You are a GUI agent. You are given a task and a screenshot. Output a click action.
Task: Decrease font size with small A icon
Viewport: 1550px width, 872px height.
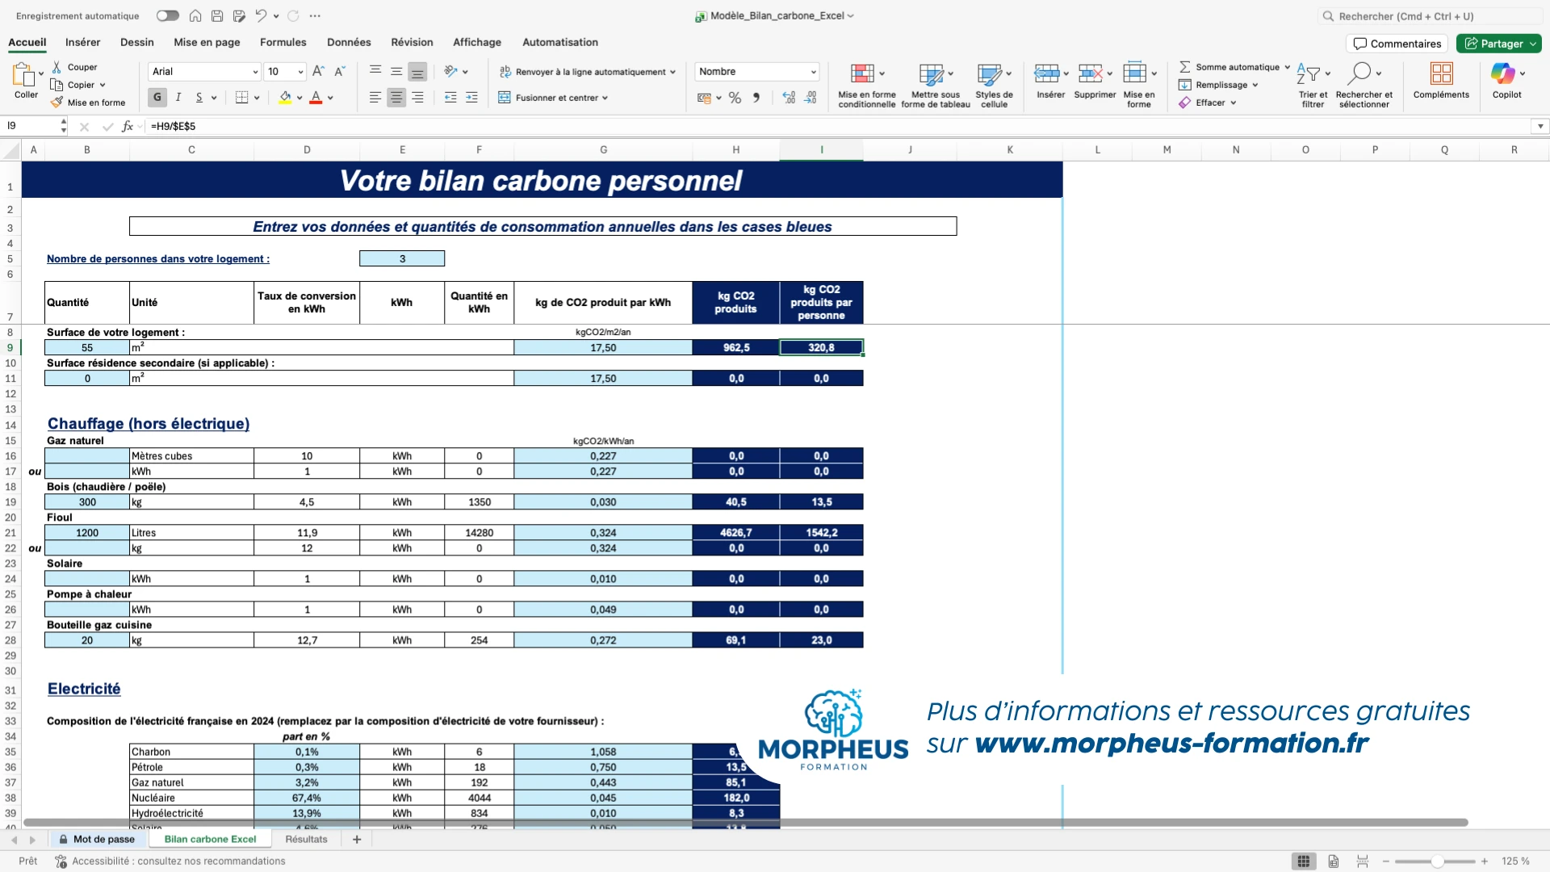pyautogui.click(x=339, y=71)
